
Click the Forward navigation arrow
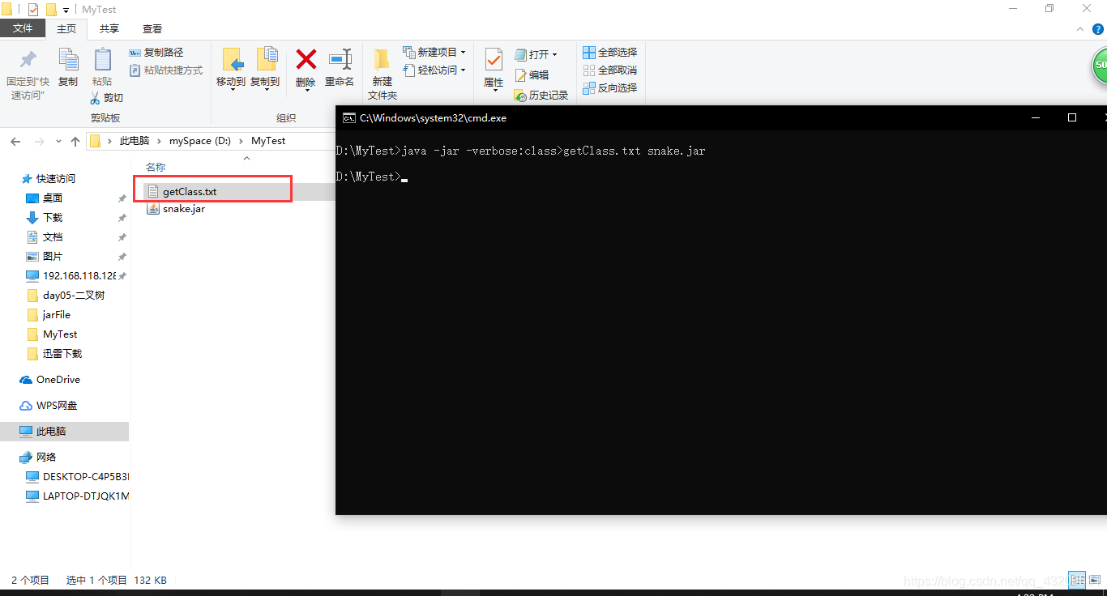click(x=39, y=142)
